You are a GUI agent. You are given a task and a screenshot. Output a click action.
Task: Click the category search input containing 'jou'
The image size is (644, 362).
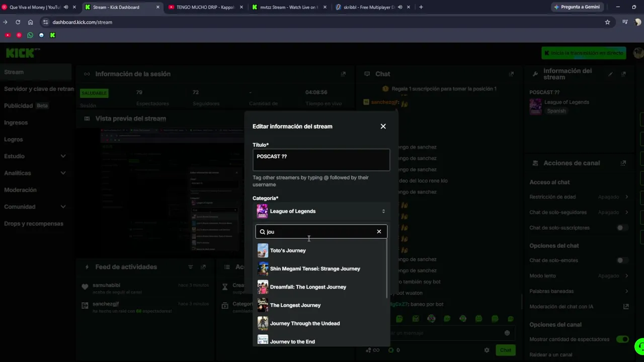coord(320,232)
